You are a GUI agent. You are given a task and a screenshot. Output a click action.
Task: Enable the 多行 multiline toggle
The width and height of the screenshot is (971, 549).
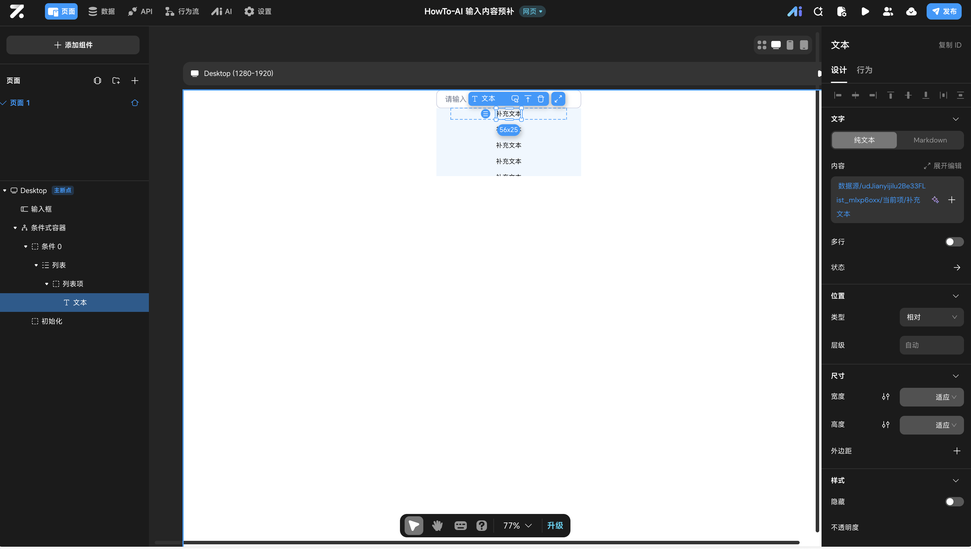click(954, 242)
